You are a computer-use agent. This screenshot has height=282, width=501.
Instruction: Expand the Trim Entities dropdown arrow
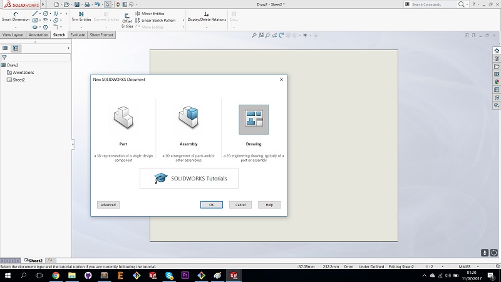pyautogui.click(x=81, y=28)
